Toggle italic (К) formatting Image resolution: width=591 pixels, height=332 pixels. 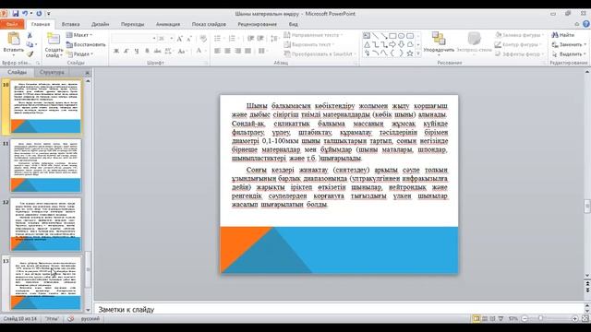point(127,51)
